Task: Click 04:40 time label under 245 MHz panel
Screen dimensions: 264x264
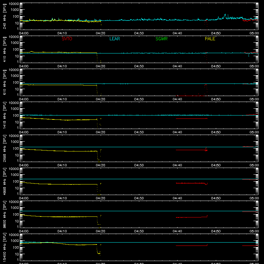Action: (177, 33)
